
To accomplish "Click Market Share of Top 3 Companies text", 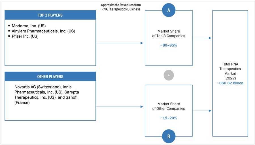I will coord(169,33).
